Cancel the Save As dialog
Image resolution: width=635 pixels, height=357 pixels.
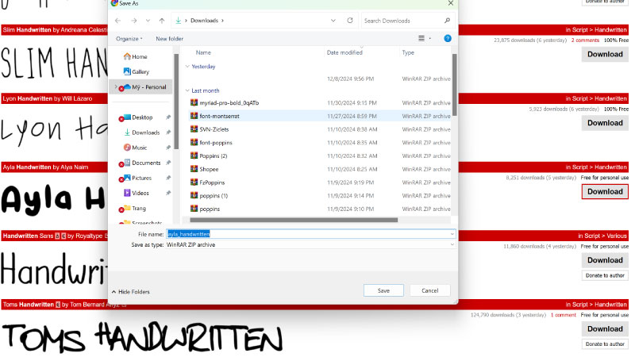click(x=429, y=290)
